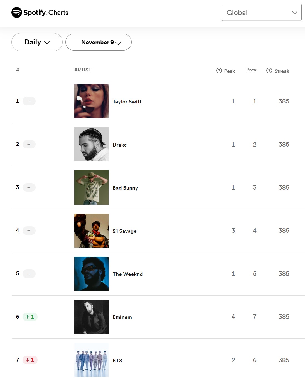Click The Weeknd's artist photo
The width and height of the screenshot is (305, 379).
[91, 274]
